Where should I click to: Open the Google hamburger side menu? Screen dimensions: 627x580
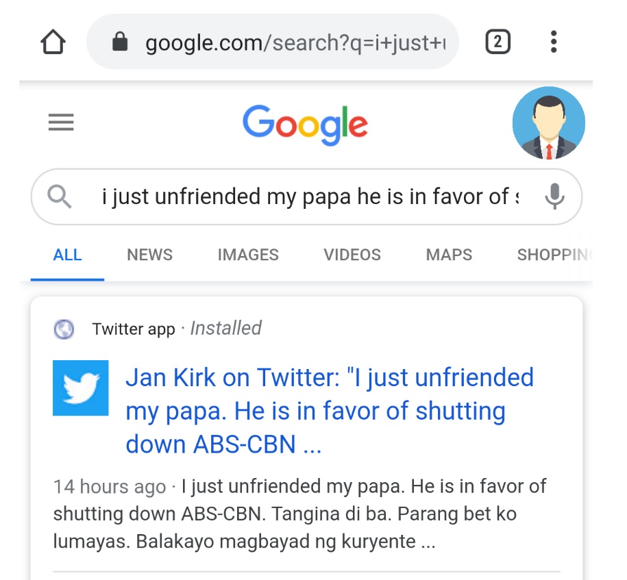pos(61,123)
